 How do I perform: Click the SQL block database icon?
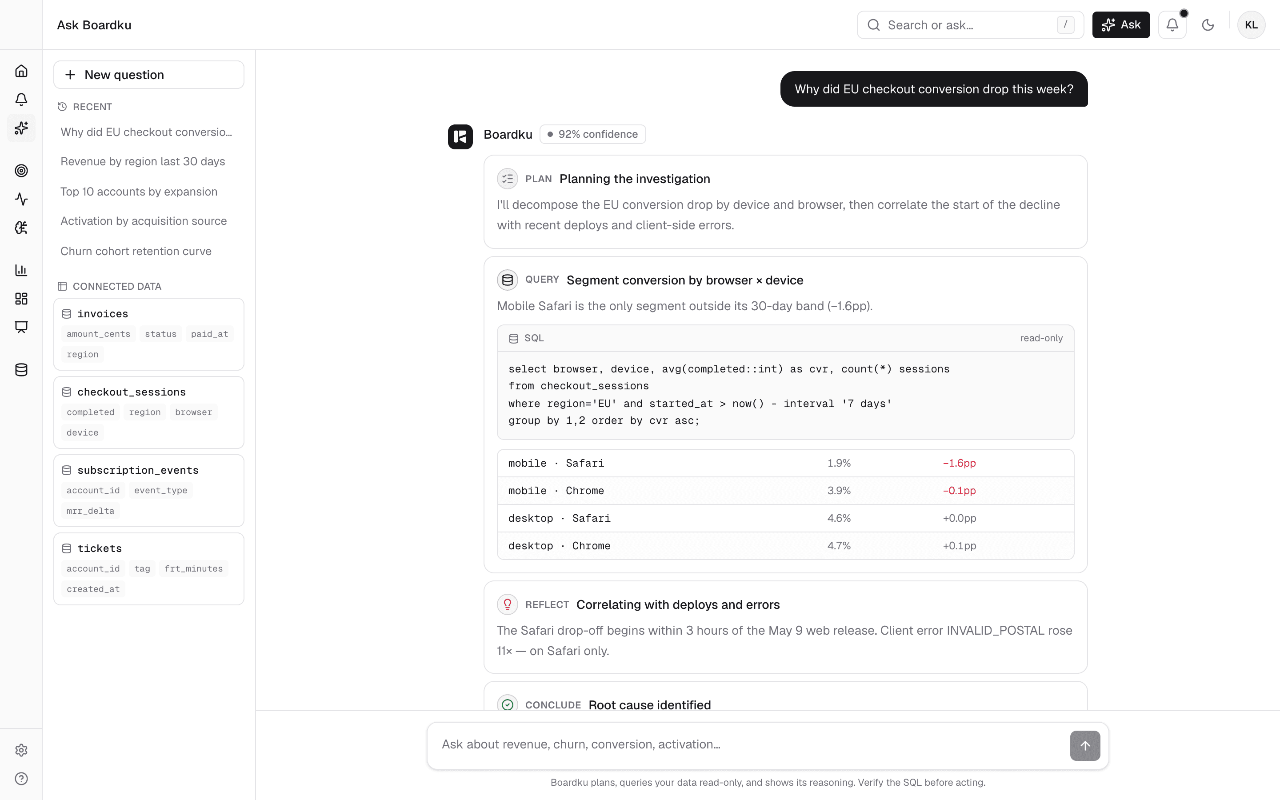(513, 339)
